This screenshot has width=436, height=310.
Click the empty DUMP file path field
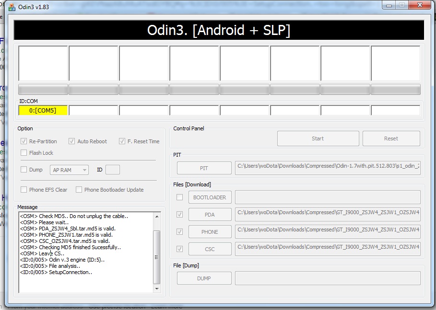(x=328, y=278)
